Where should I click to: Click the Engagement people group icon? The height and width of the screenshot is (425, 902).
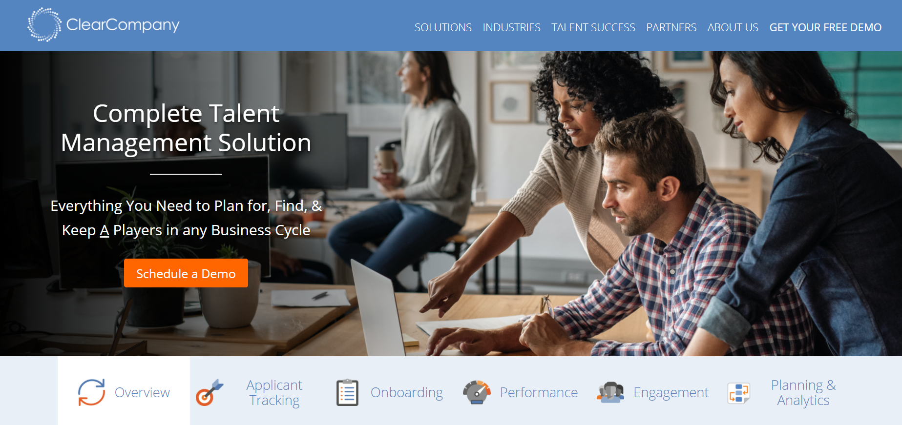point(610,392)
